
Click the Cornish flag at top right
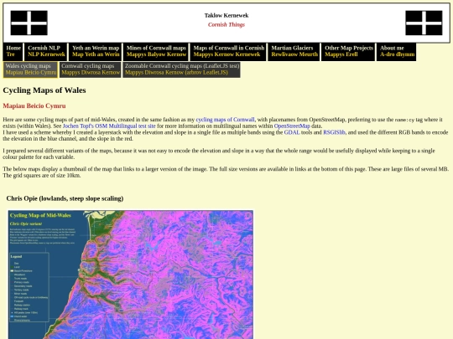(x=424, y=23)
